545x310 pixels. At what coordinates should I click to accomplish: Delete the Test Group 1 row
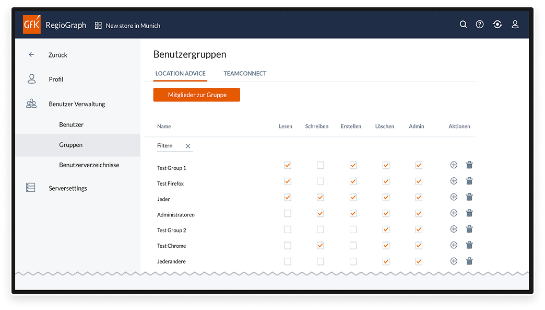[x=469, y=165]
